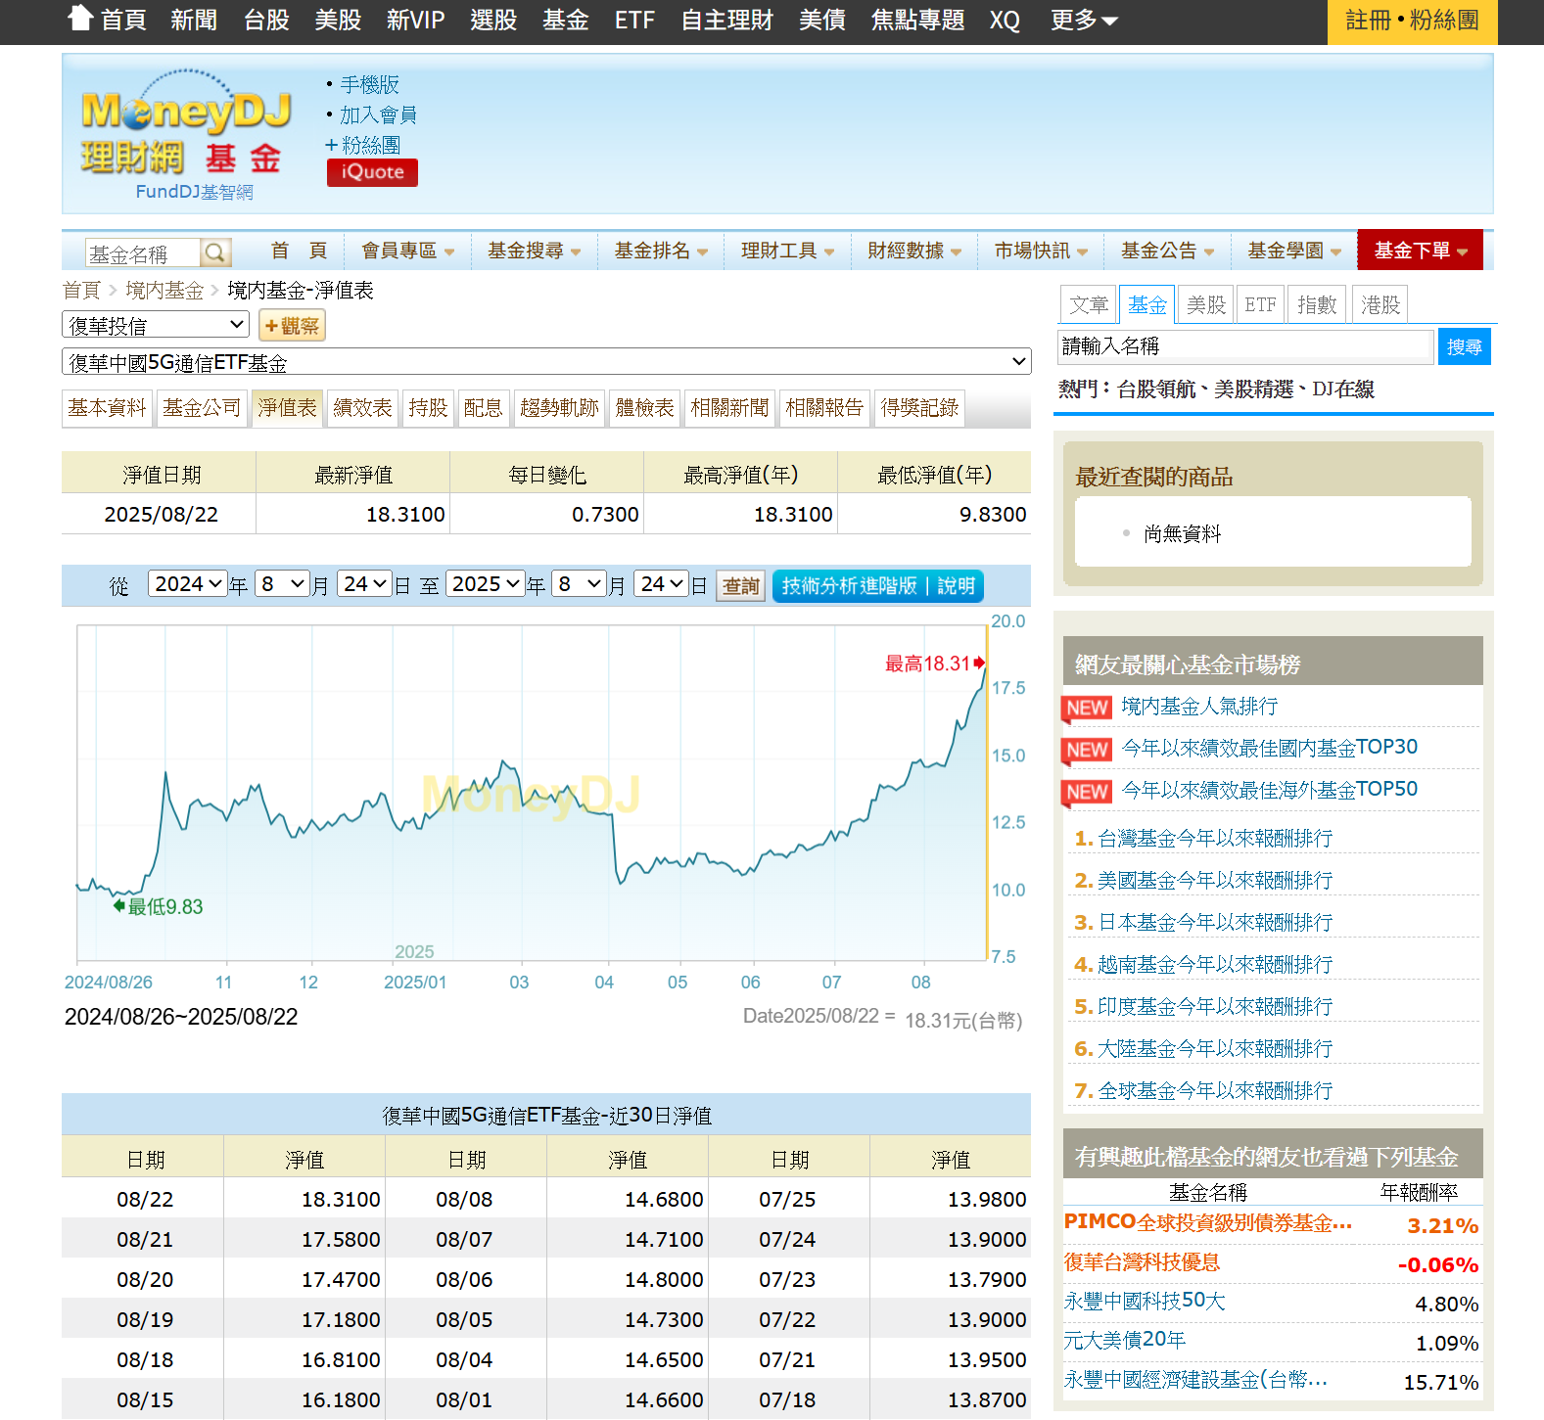This screenshot has height=1420, width=1544.
Task: Open the start year 2024 dropdown
Action: pos(188,584)
